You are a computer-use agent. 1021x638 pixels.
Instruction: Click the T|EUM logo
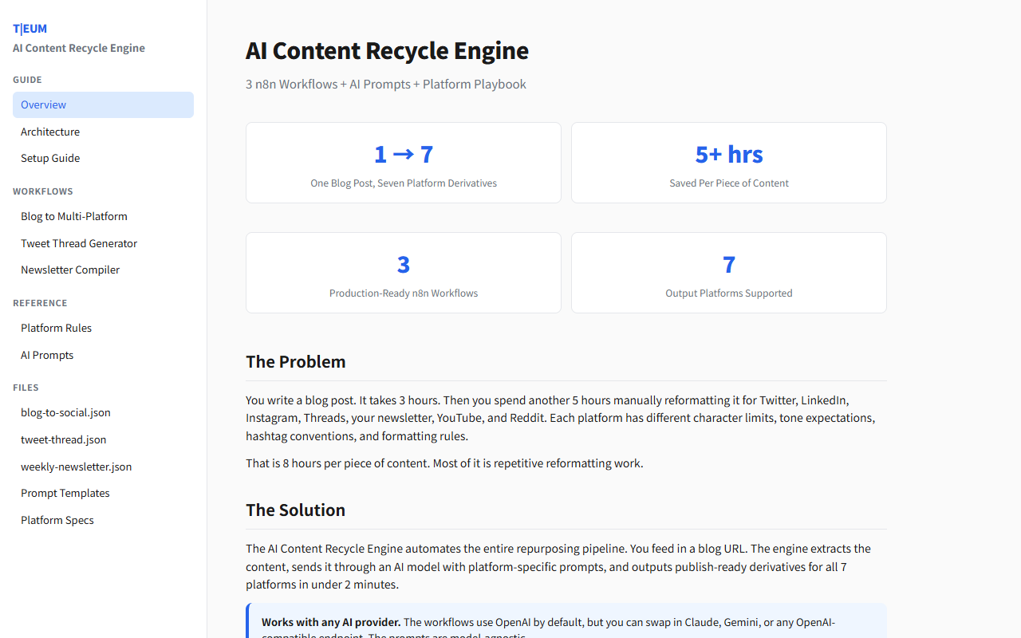pyautogui.click(x=30, y=28)
